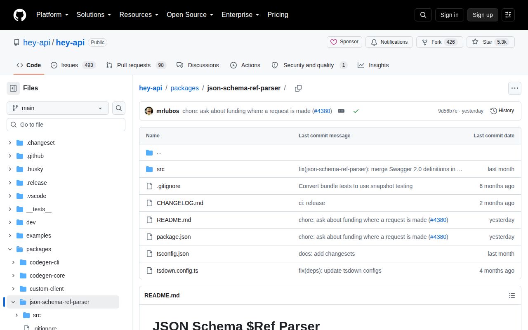Click the tsdown.config.ts file icon
The width and height of the screenshot is (528, 330).
[x=149, y=271]
